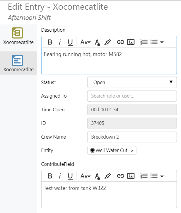Viewport: 181px width, 213px height.
Task: Open text color picker in the ContributeField toolbar
Action: click(98, 176)
